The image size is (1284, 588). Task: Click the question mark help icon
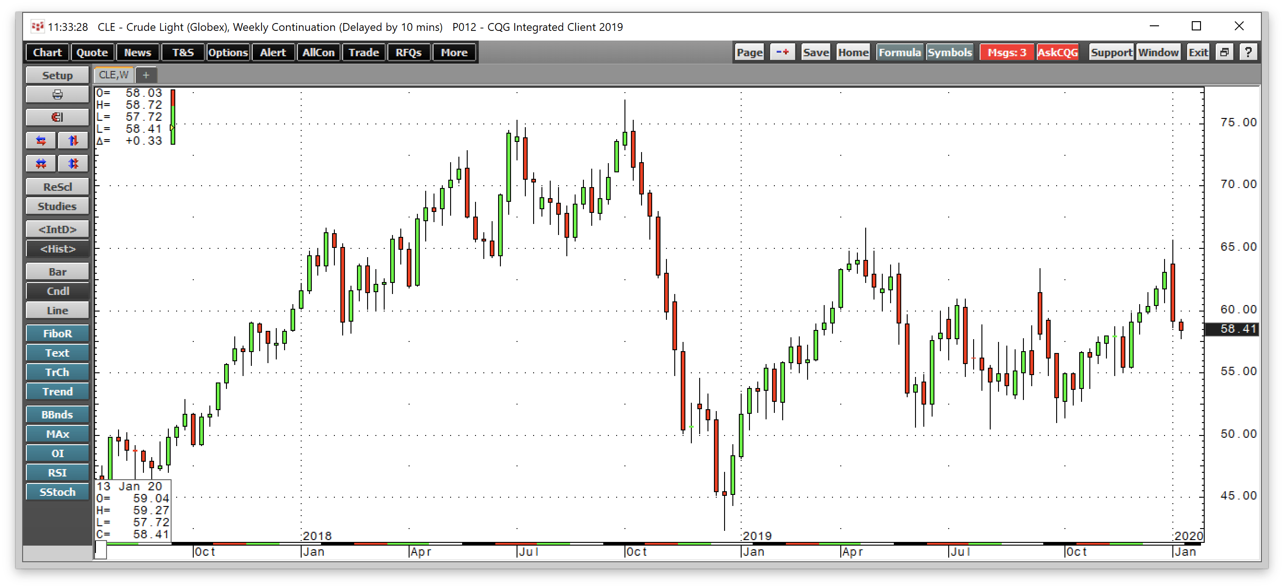(x=1248, y=52)
